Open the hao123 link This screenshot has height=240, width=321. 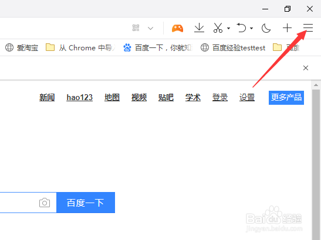[x=80, y=97]
